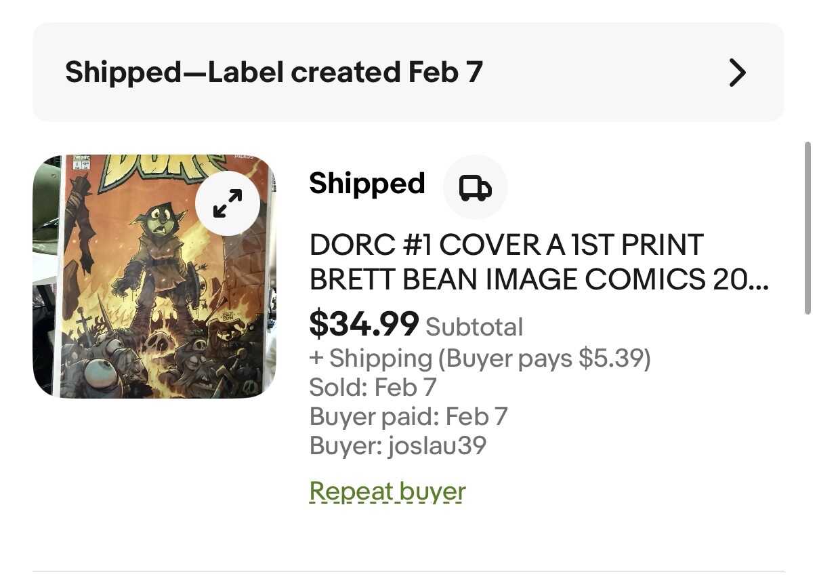The width and height of the screenshot is (817, 583).
Task: Open the DORC #1 Cover A listing title
Action: [539, 262]
